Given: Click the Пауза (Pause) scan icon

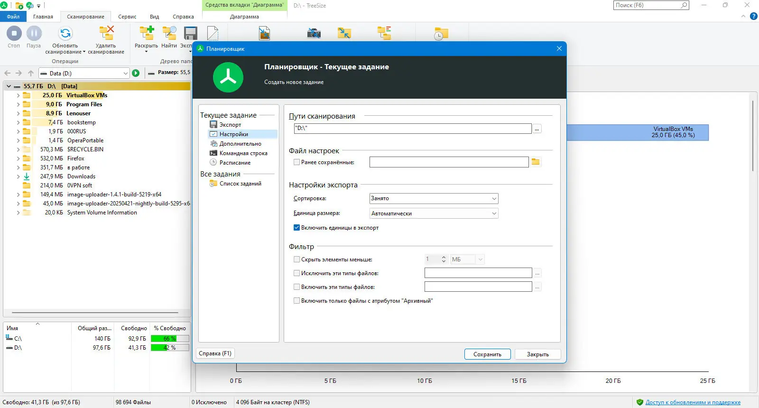Looking at the screenshot, I should [x=34, y=33].
